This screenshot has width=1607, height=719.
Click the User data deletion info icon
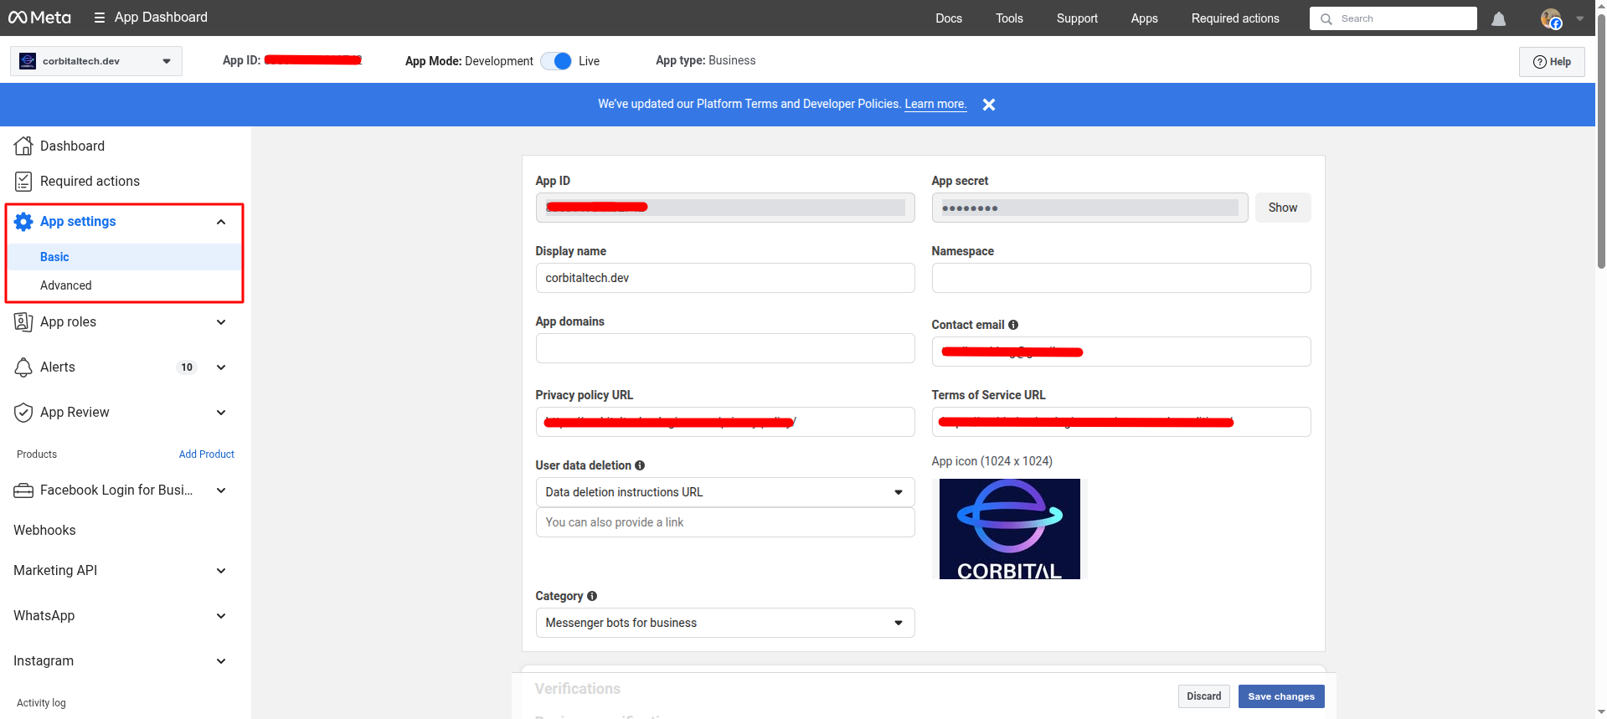tap(640, 465)
